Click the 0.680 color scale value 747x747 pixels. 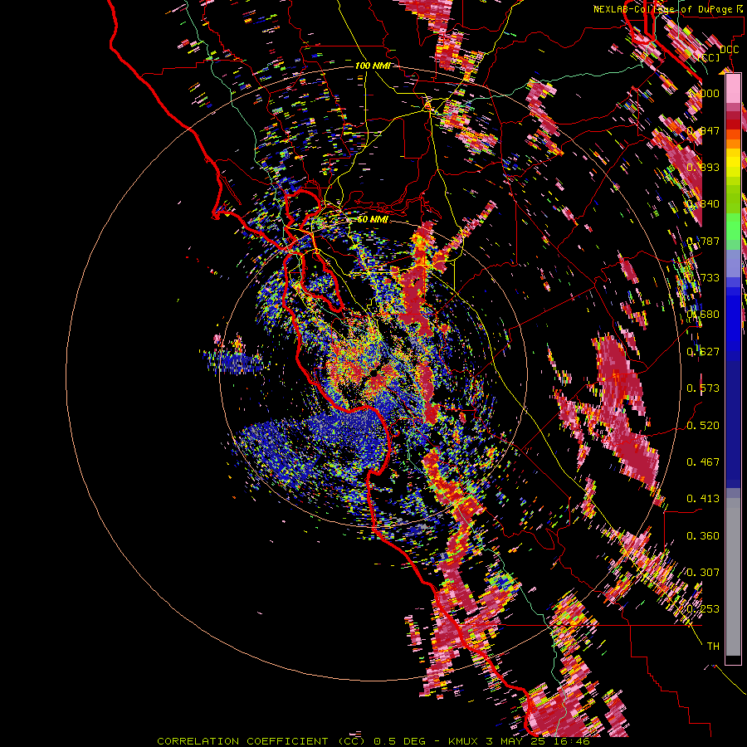click(x=703, y=314)
